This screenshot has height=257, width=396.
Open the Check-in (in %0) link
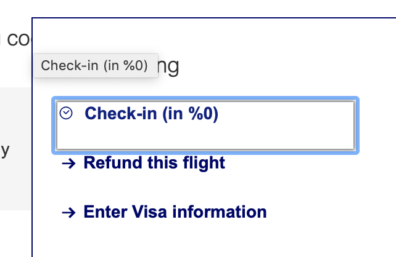[151, 114]
